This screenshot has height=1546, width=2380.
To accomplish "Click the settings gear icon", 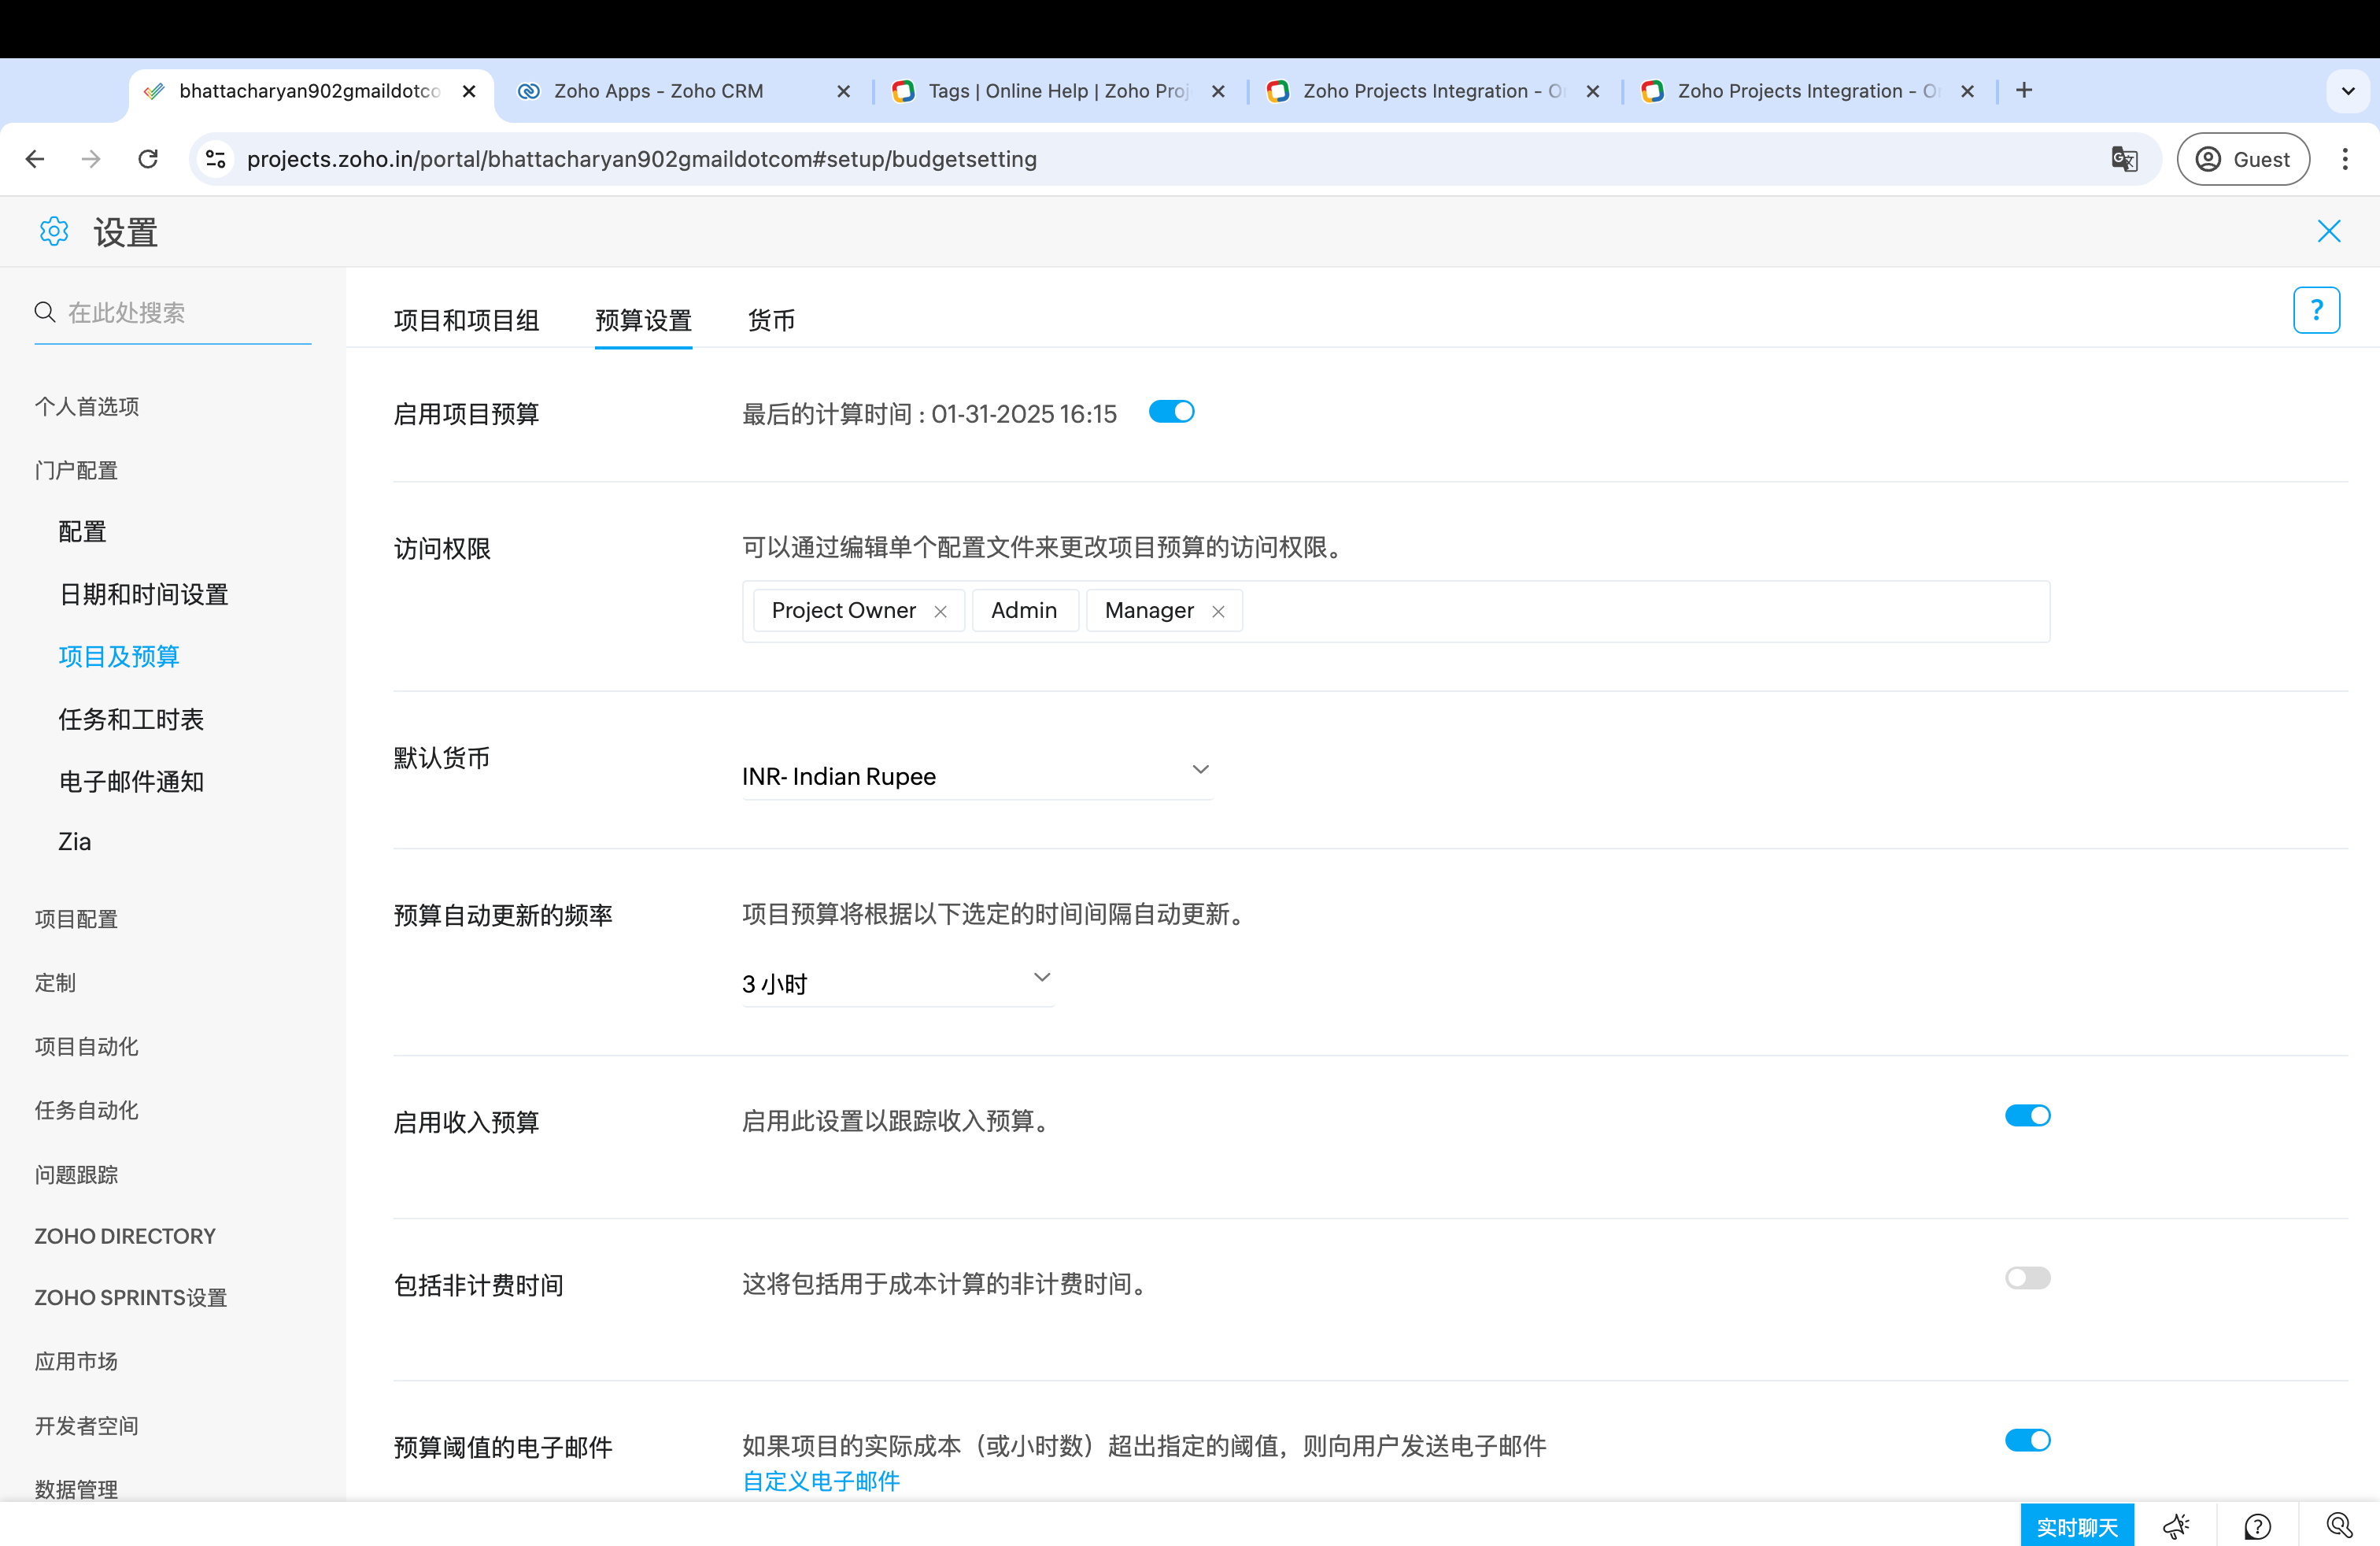I will 53,232.
